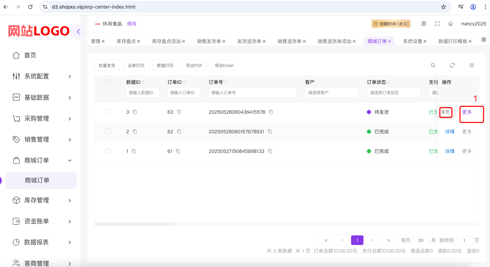The width and height of the screenshot is (490, 267).
Task: Expand the 基础数据 sidebar menu
Action: tap(41, 98)
